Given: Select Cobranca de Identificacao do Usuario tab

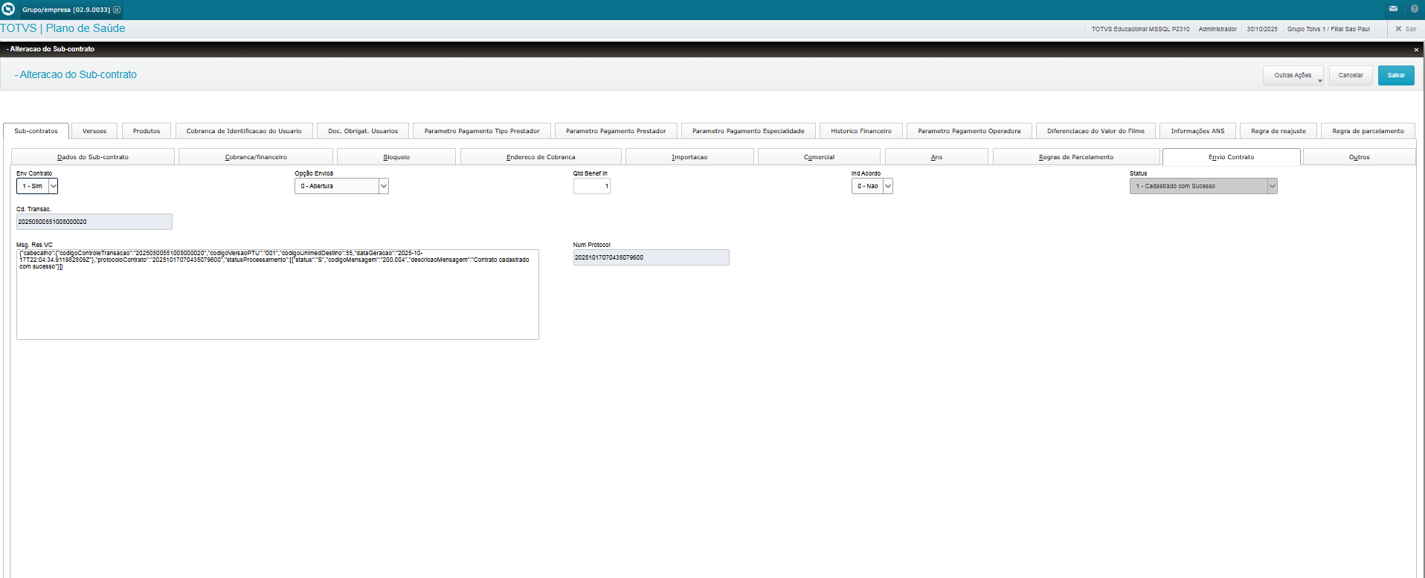Looking at the screenshot, I should 244,131.
